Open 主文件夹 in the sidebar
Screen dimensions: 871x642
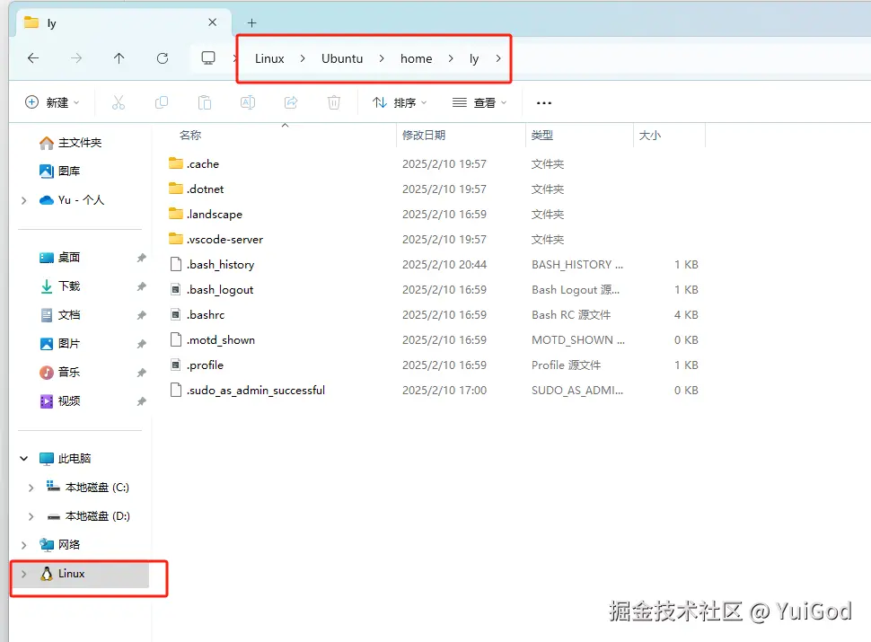71,144
